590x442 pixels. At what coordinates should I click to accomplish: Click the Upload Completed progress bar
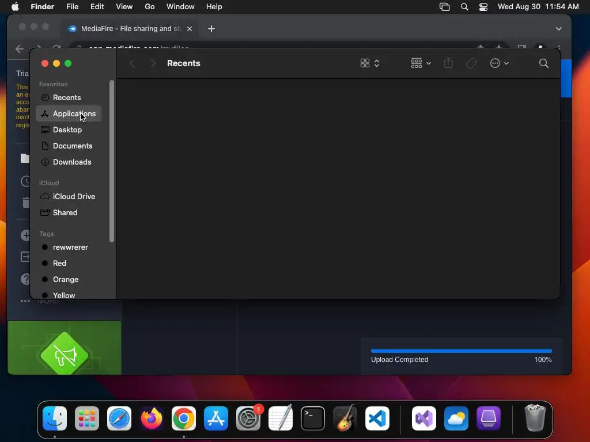pyautogui.click(x=462, y=351)
